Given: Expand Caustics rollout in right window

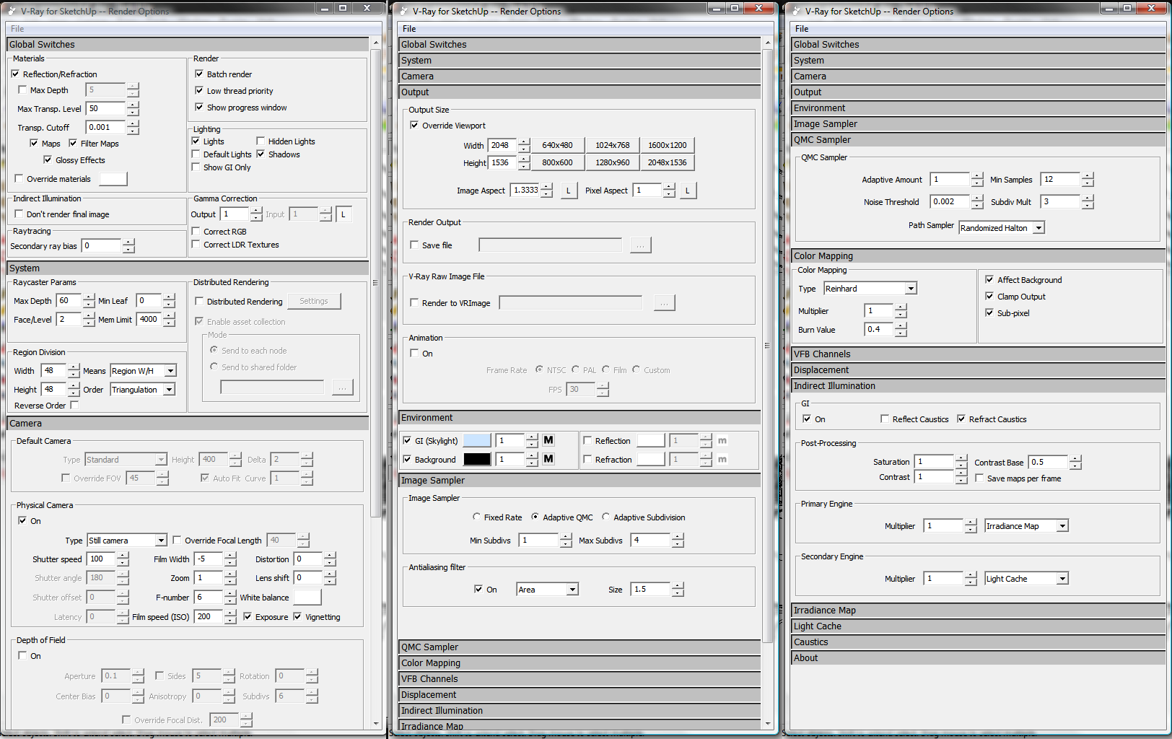Looking at the screenshot, I should (978, 642).
